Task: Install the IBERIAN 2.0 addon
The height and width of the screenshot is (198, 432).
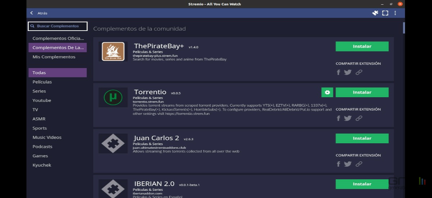Action: tap(362, 184)
